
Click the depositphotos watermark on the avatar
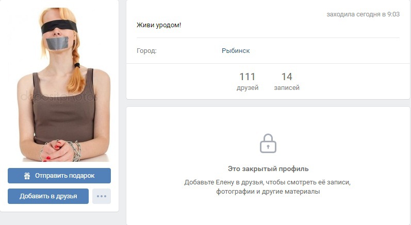(59, 97)
